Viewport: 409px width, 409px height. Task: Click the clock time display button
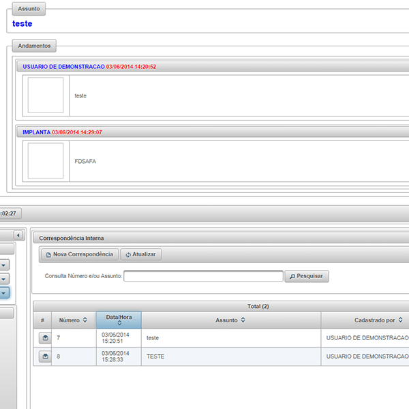pos(10,213)
